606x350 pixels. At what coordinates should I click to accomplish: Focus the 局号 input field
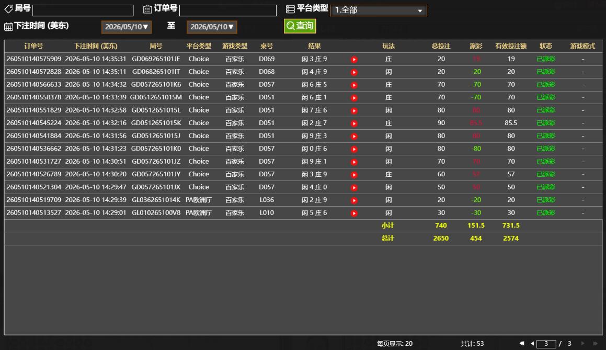(83, 10)
